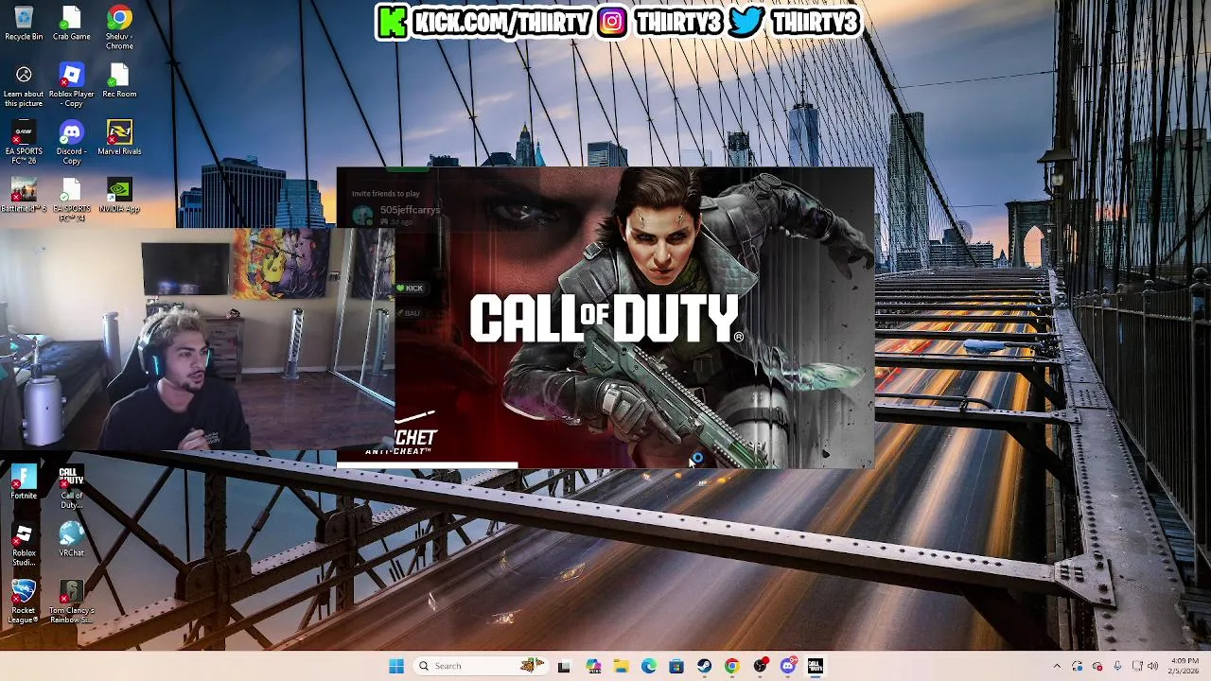Open the Recycle Bin desktop icon
1211x681 pixels.
point(24,24)
